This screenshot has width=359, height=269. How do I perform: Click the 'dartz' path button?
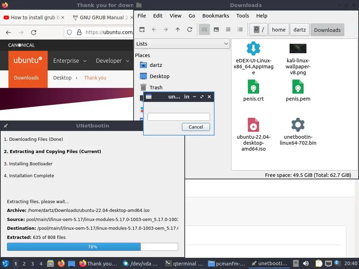coord(299,30)
